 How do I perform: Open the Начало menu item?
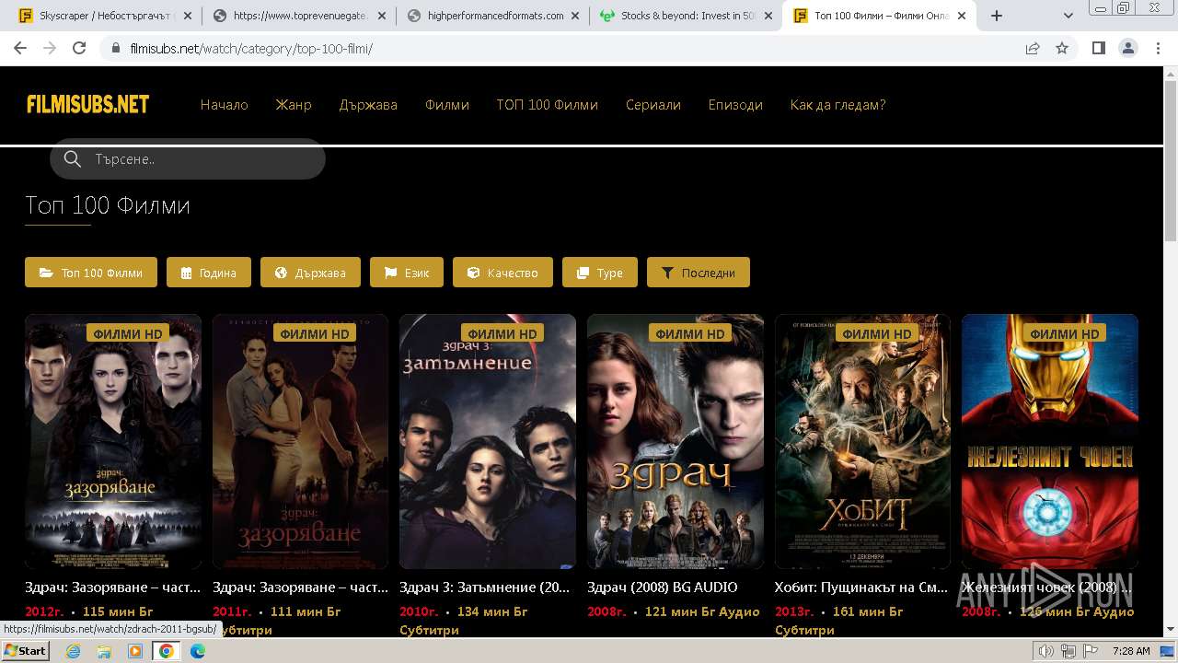[225, 105]
